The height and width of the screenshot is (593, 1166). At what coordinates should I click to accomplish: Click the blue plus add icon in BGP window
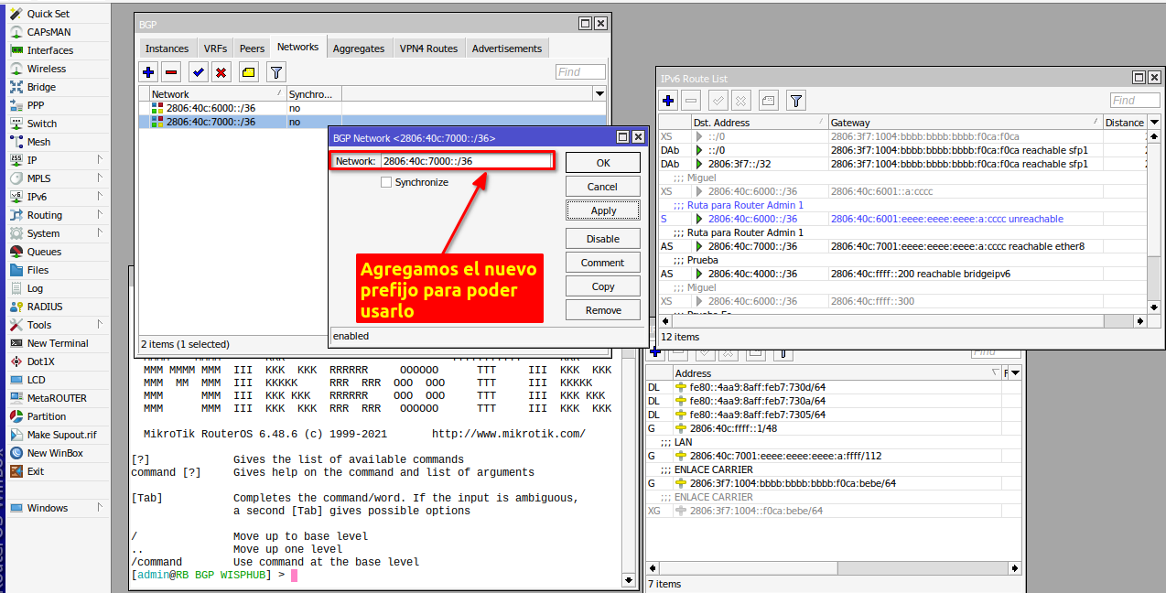coord(148,72)
